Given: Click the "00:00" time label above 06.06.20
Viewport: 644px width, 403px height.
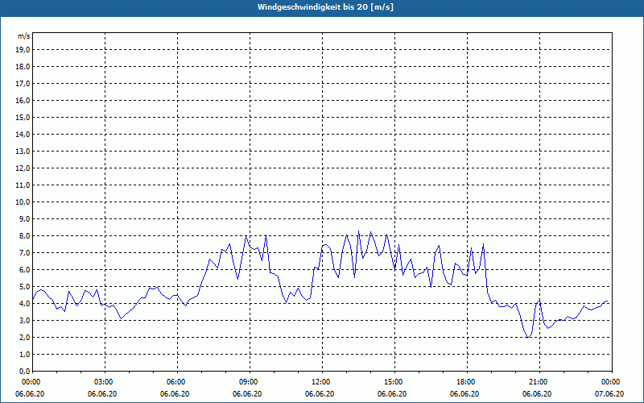Looking at the screenshot, I should pyautogui.click(x=30, y=382).
